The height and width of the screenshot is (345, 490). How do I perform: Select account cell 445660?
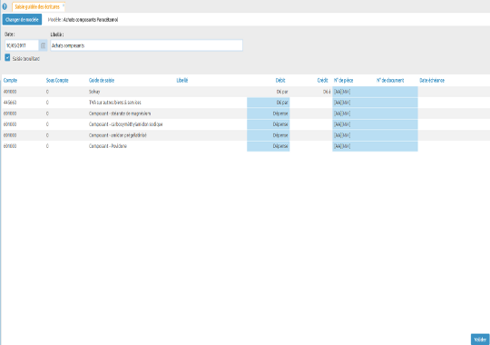pyautogui.click(x=10, y=103)
